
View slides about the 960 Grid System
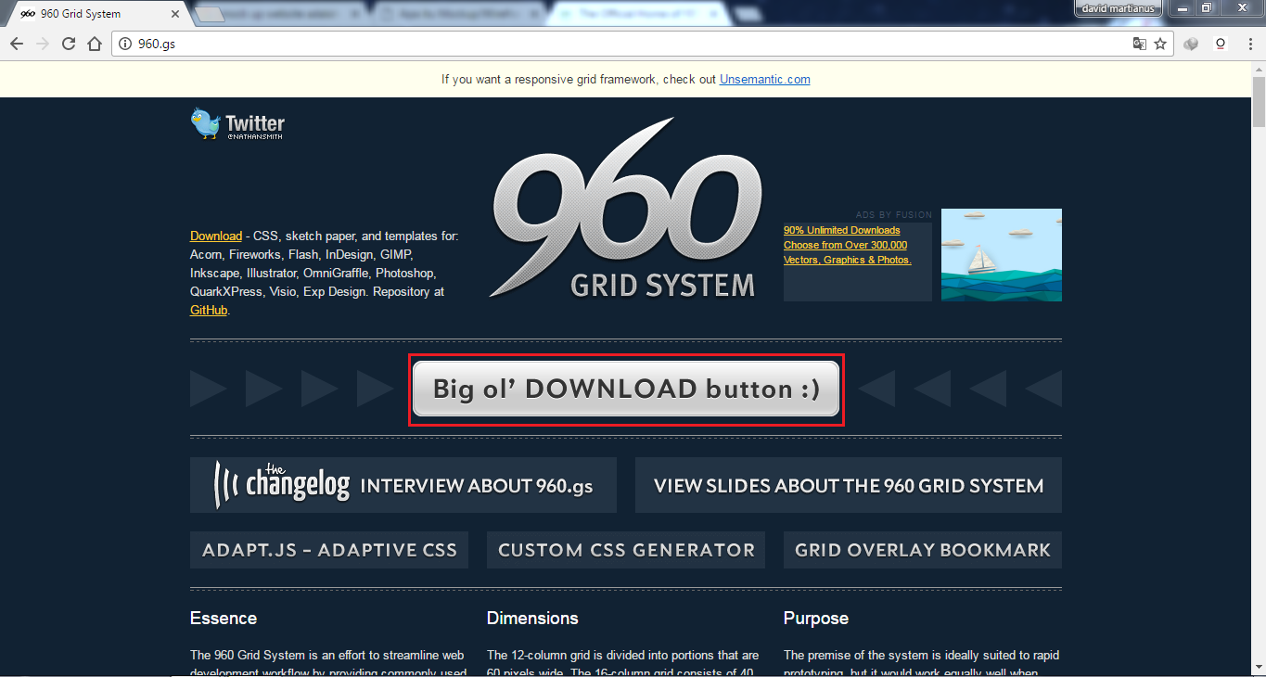[848, 484]
